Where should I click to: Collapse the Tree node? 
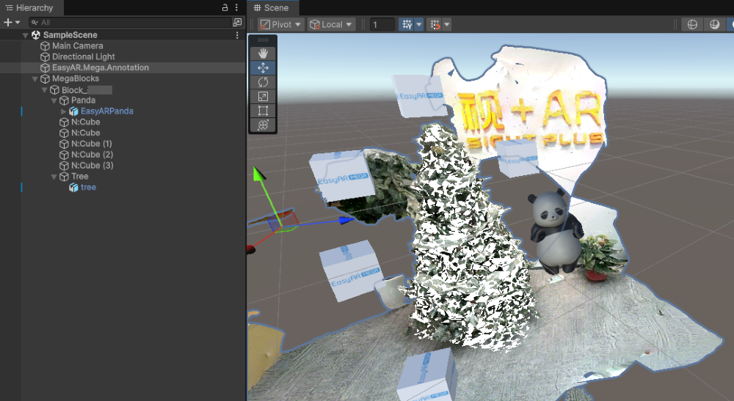[54, 177]
